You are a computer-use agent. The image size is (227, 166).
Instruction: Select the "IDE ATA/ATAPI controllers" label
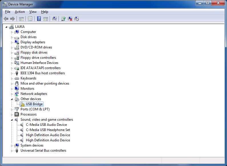tap(40, 68)
